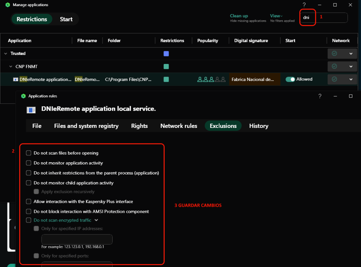Click the Kaspersky logo in Manage applications title bar

coord(8,5)
